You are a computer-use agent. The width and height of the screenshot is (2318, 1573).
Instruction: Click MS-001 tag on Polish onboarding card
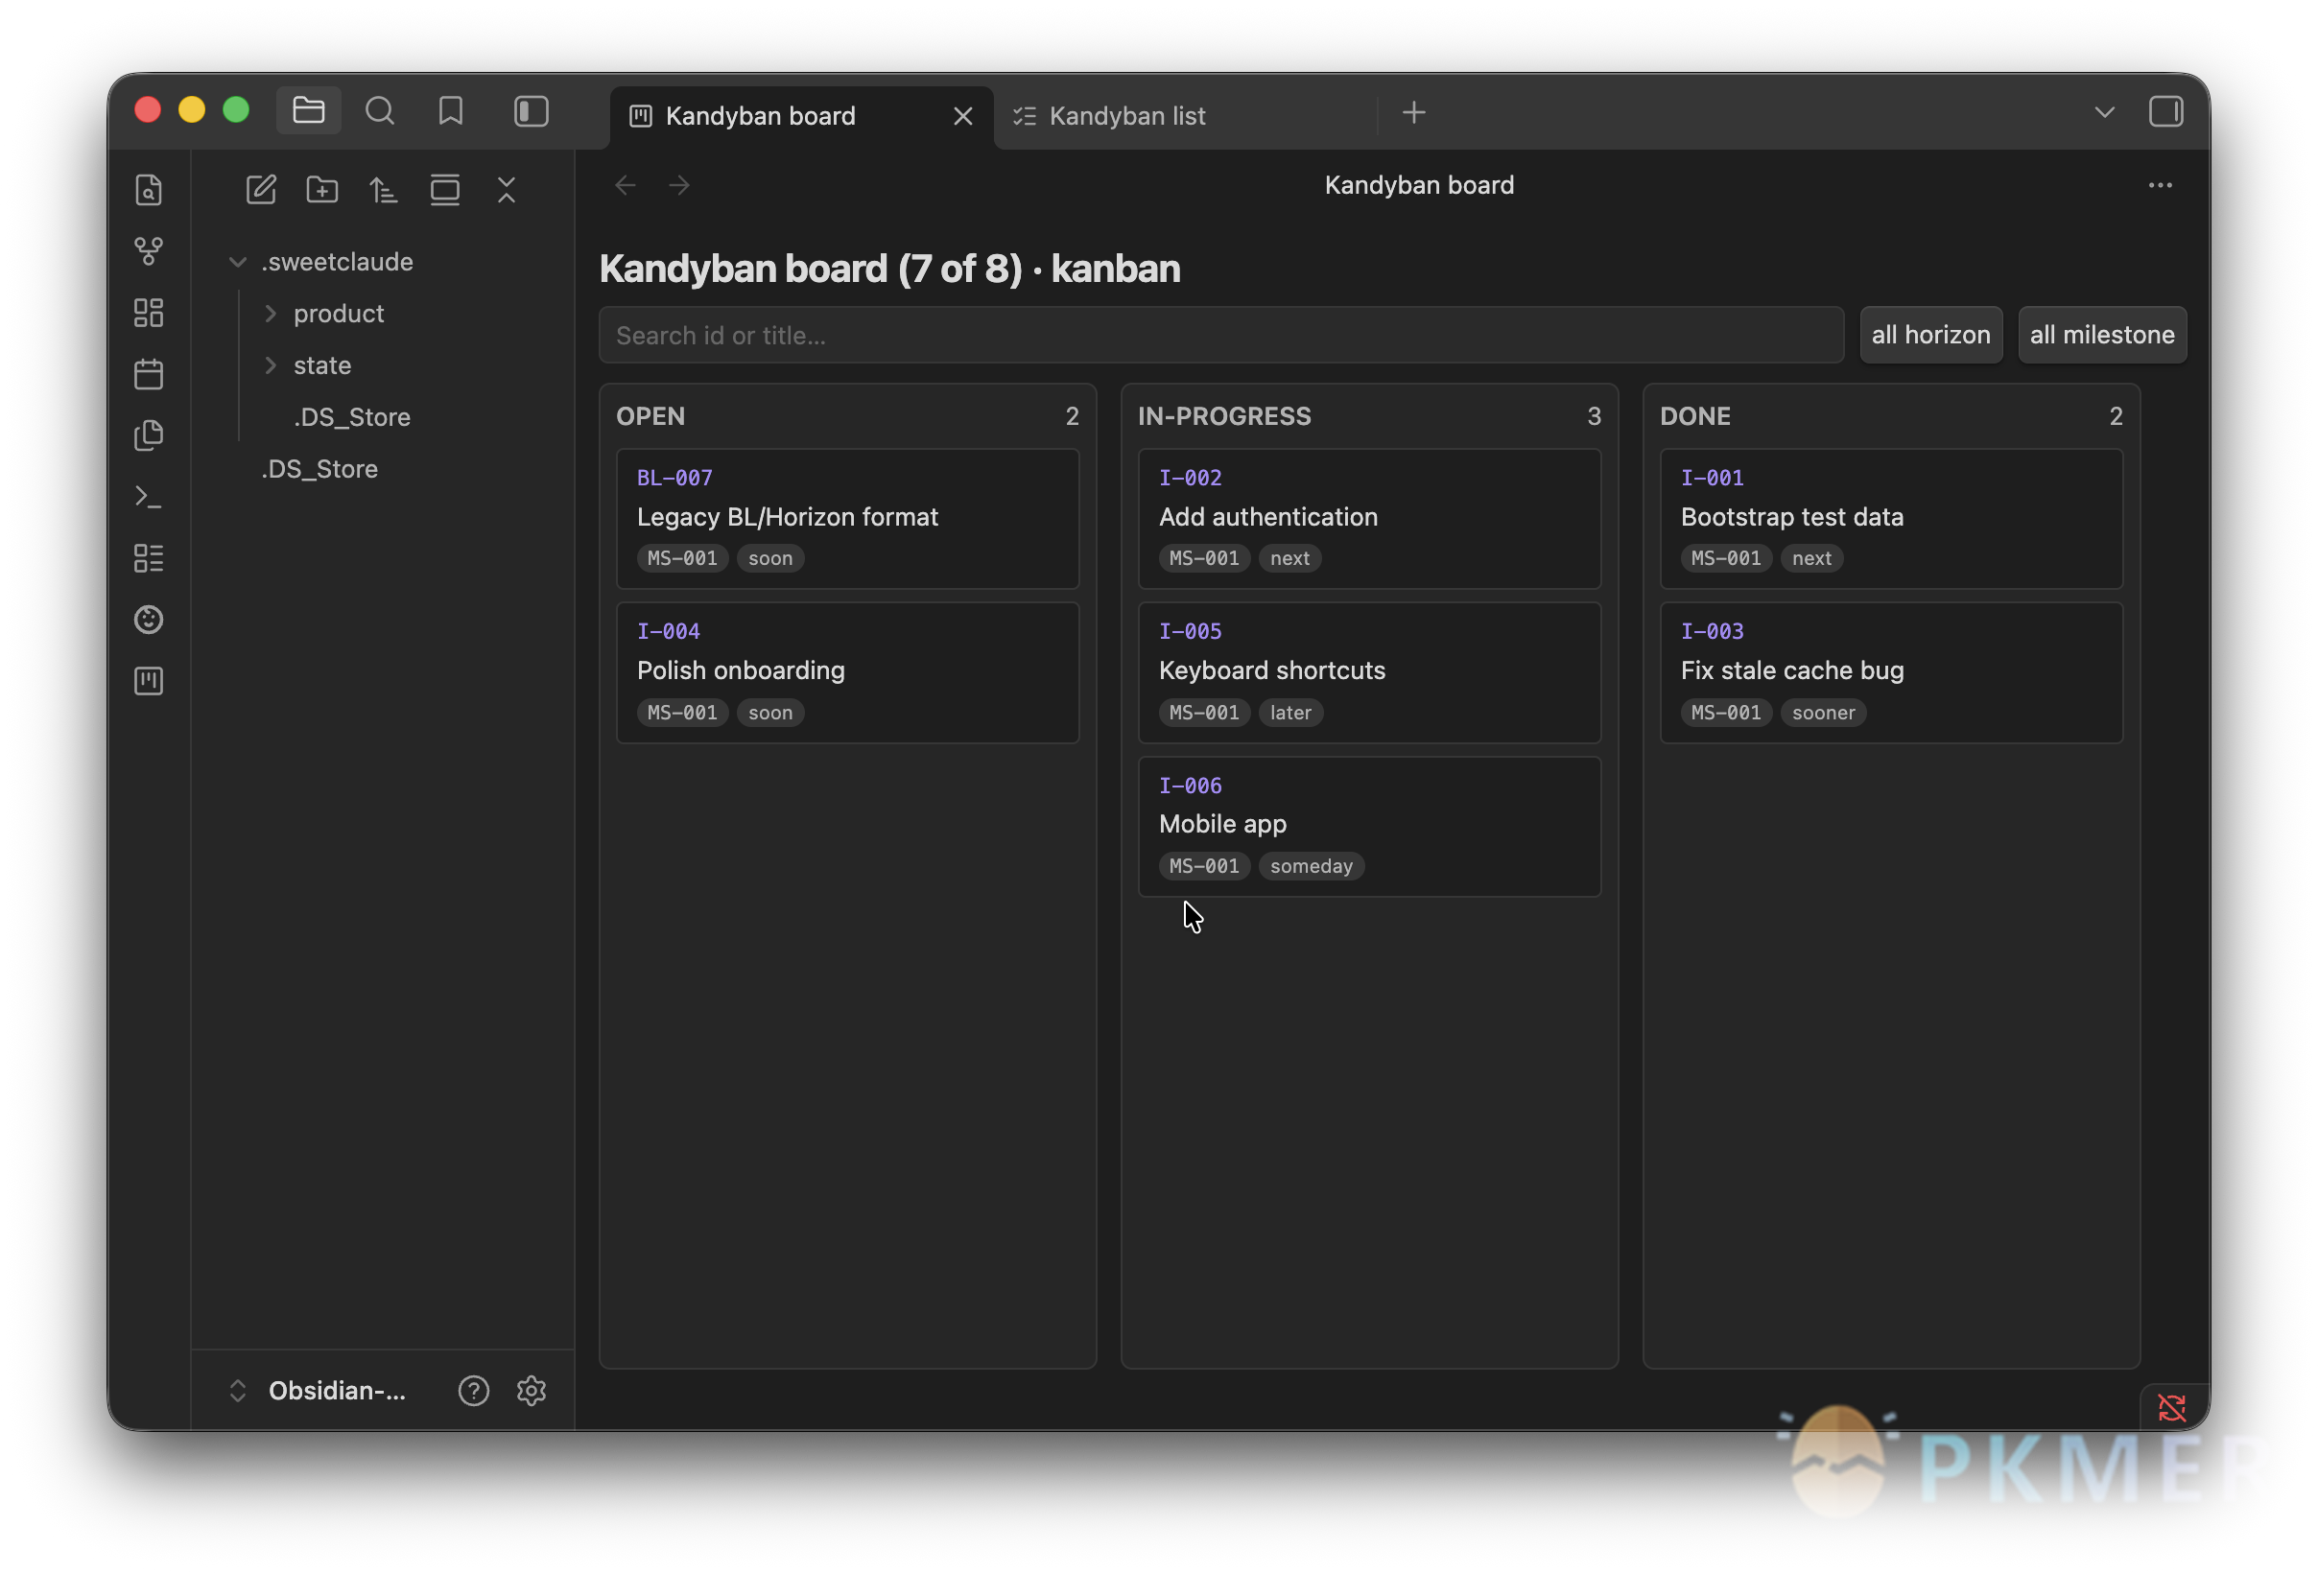682,713
